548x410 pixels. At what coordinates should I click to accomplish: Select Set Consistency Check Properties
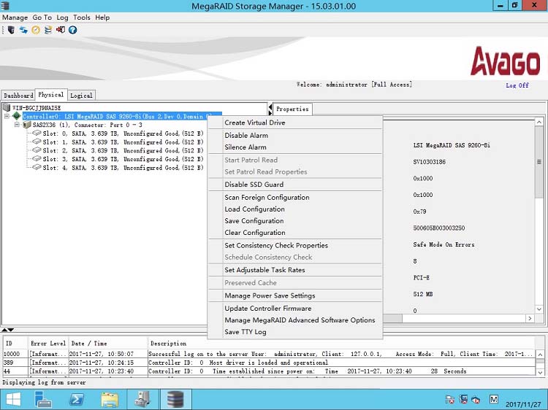tap(295, 245)
